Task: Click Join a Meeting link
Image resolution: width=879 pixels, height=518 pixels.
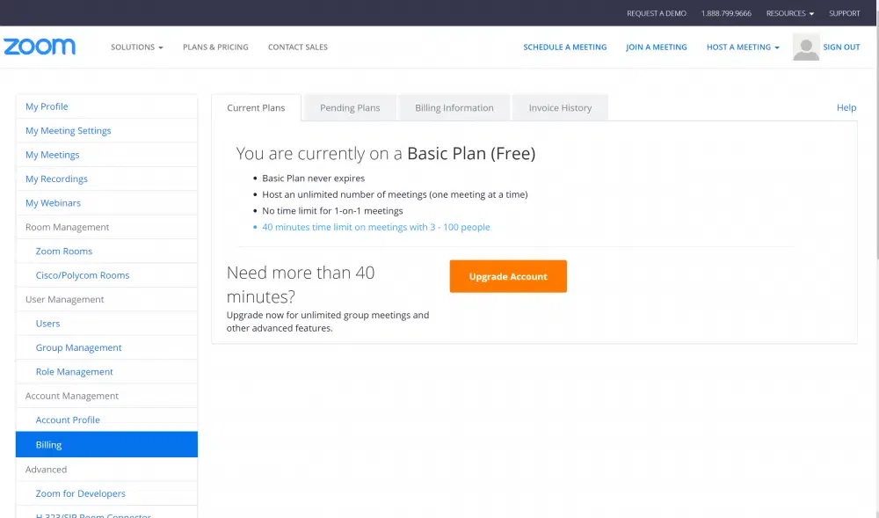Action: (656, 47)
